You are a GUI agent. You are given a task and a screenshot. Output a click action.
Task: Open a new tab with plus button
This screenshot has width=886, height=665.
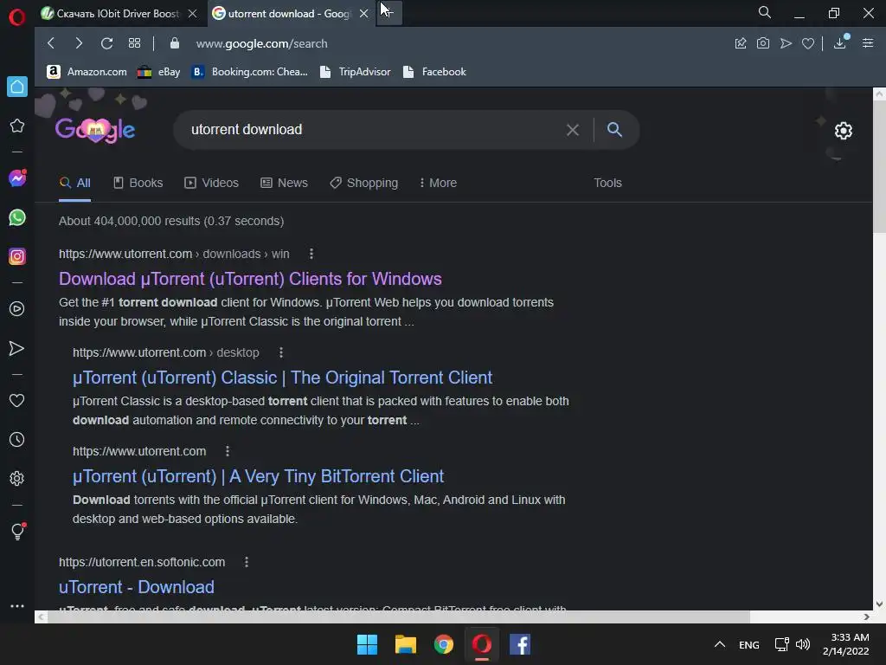coord(389,13)
